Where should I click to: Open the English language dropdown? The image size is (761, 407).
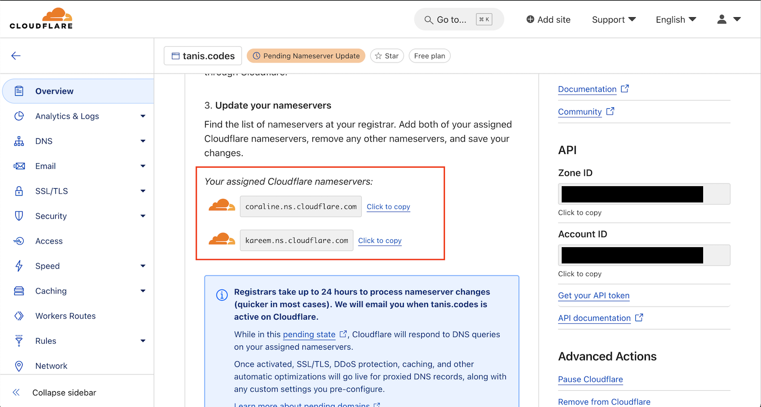coord(675,19)
